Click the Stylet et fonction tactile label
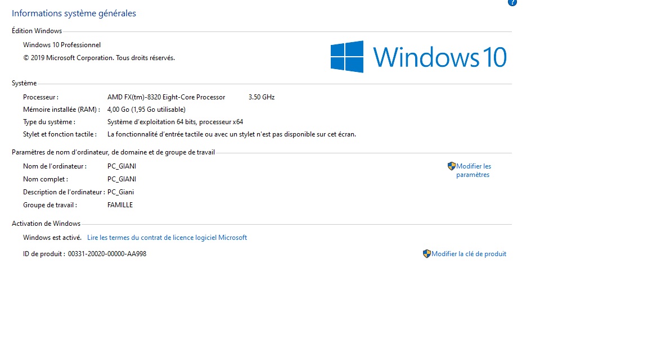Viewport: 648px width, 364px height. click(x=60, y=135)
